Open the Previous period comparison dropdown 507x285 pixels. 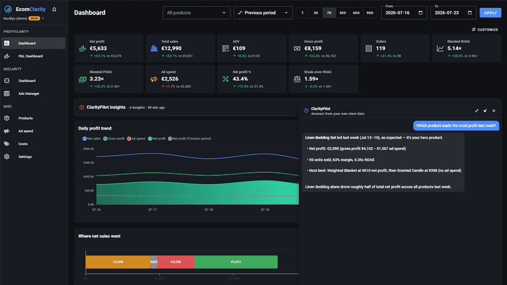coord(263,13)
